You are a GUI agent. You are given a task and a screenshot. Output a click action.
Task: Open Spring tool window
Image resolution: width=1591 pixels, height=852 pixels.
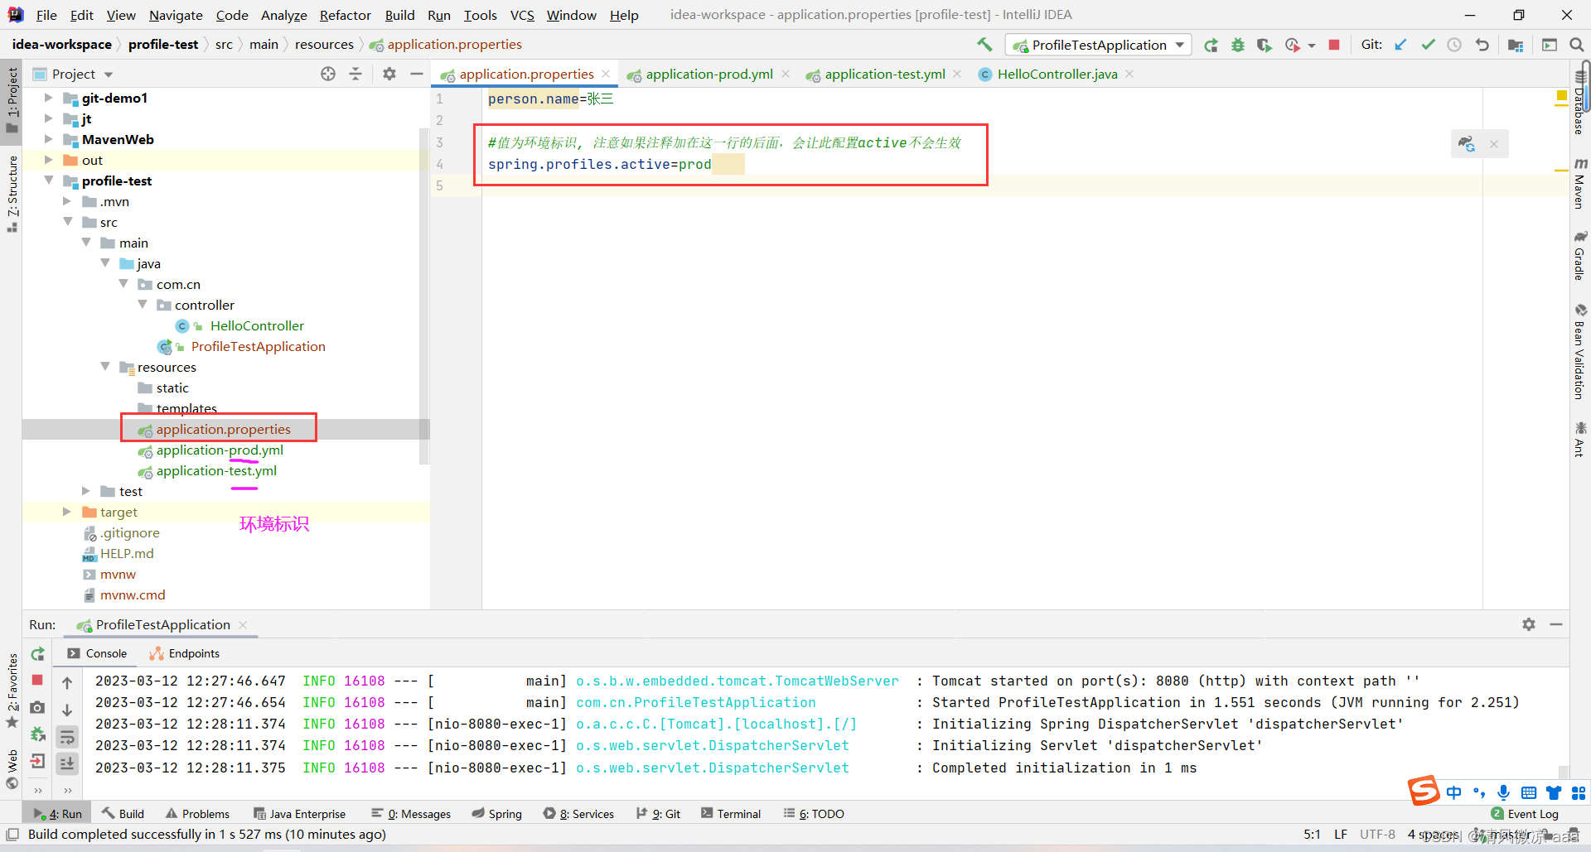(497, 814)
